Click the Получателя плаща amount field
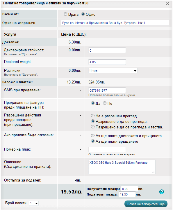Screen dimensions: 173x211 [129, 189]
